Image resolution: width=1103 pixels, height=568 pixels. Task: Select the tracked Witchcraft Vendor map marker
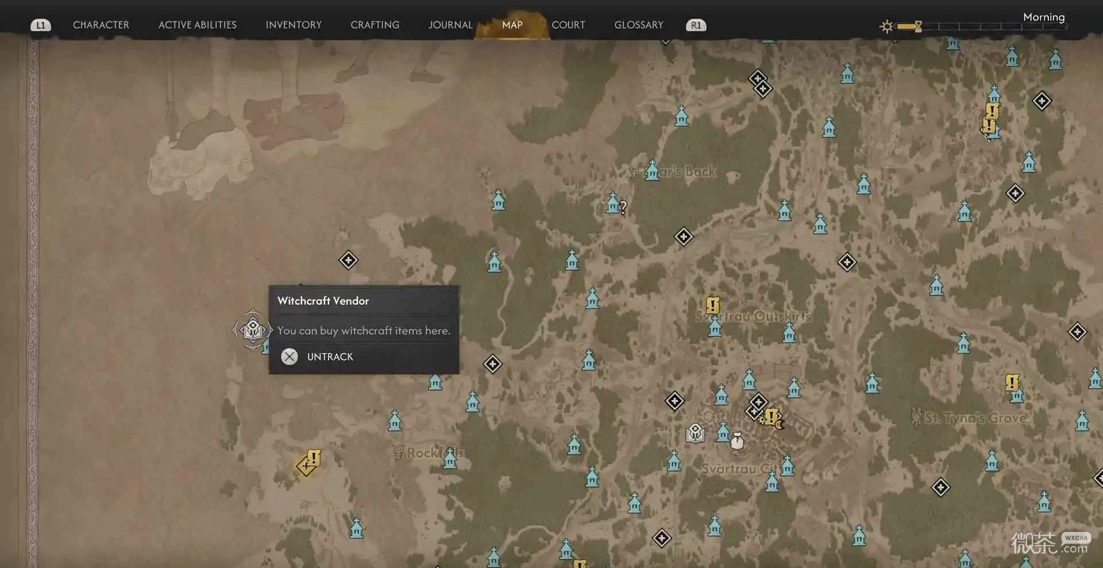tap(252, 329)
